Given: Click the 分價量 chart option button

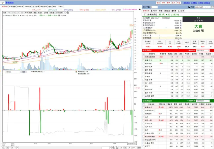Looking at the screenshot, I should click(x=52, y=13).
